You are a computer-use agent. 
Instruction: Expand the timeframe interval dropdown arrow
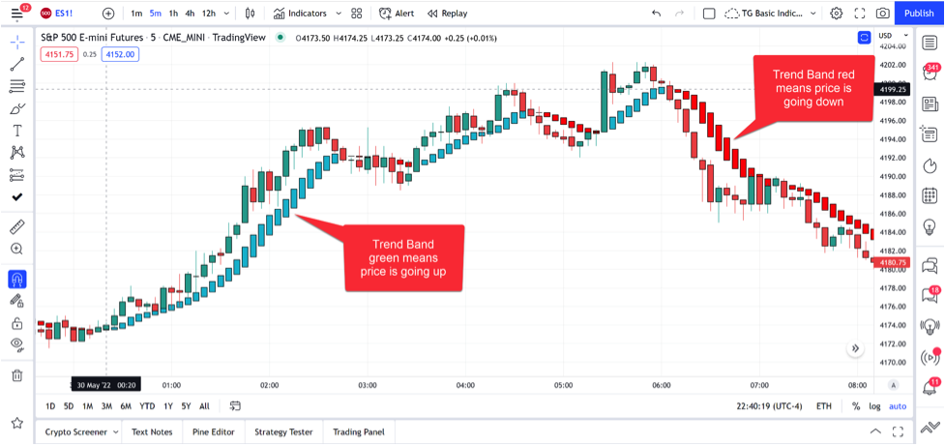click(x=228, y=14)
